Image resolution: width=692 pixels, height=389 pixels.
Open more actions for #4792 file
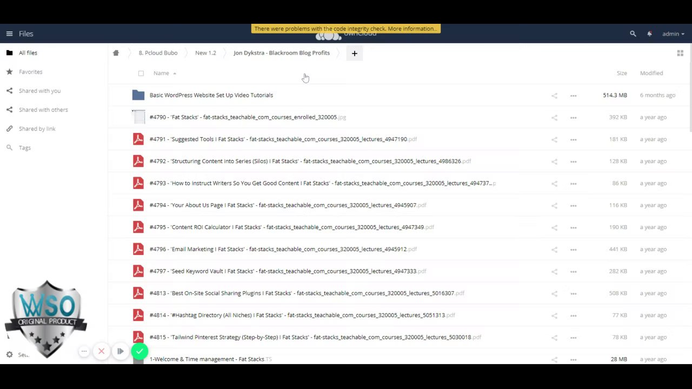tap(574, 162)
